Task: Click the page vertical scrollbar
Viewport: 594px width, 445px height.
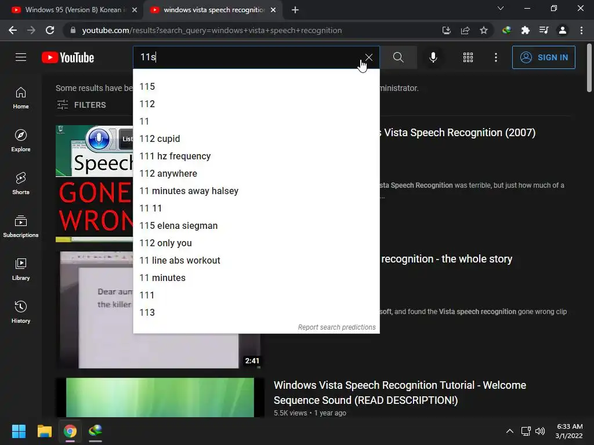Action: tap(589, 68)
